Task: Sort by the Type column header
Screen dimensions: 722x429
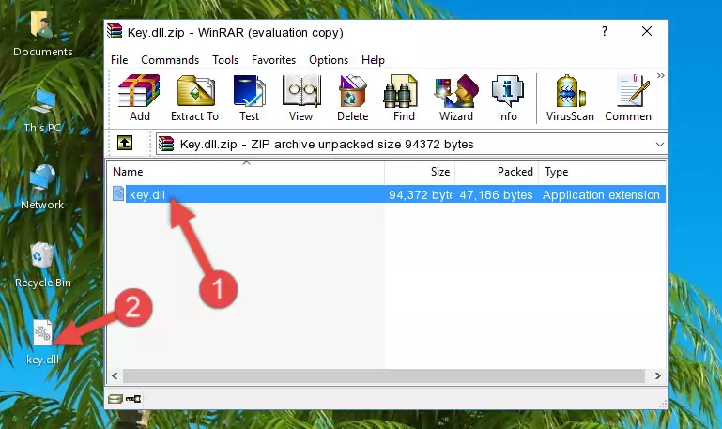Action: pos(602,172)
